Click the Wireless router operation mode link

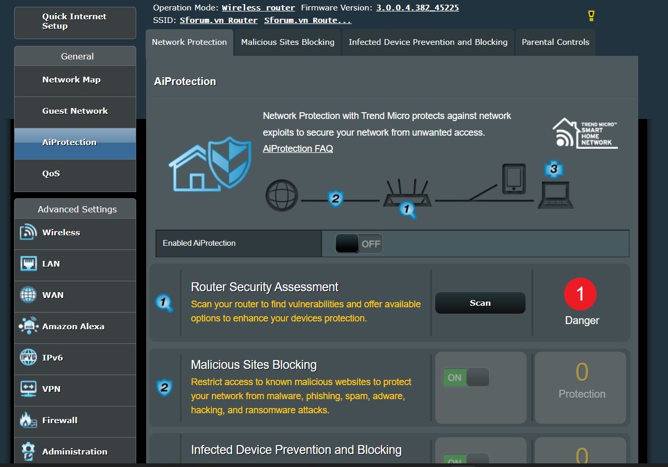point(258,8)
